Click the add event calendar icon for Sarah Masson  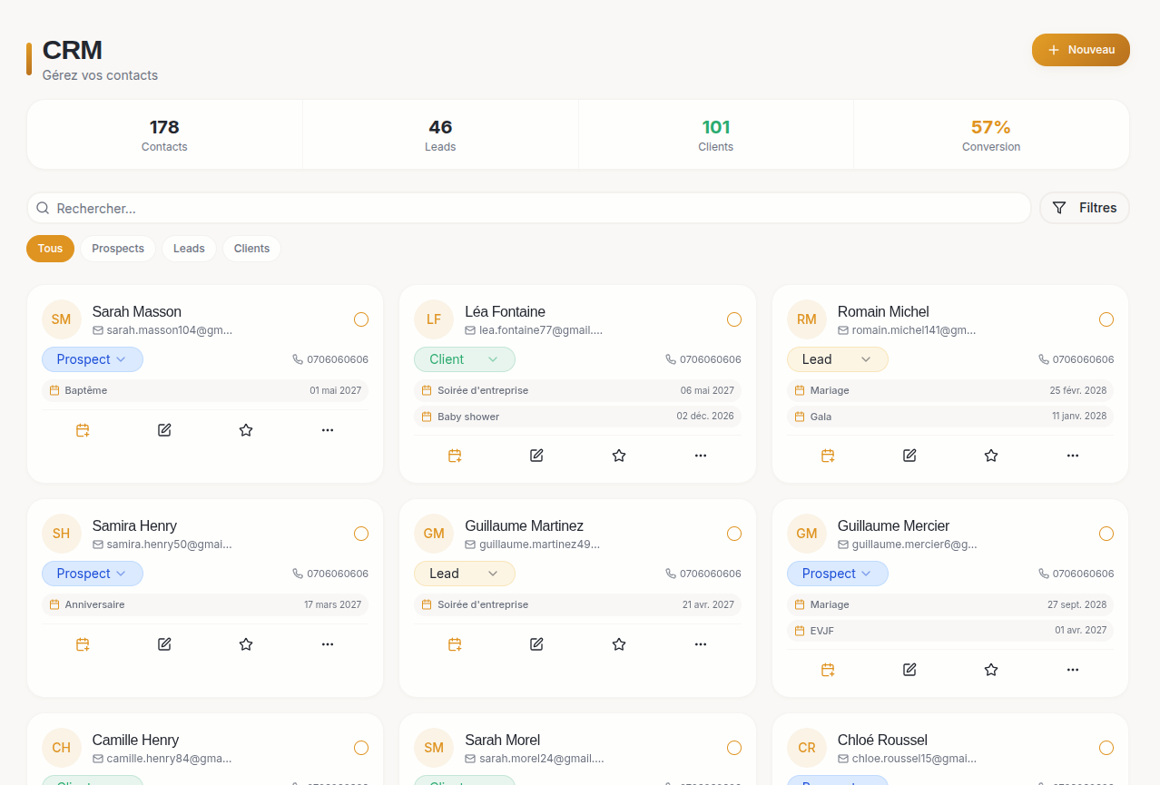[83, 430]
